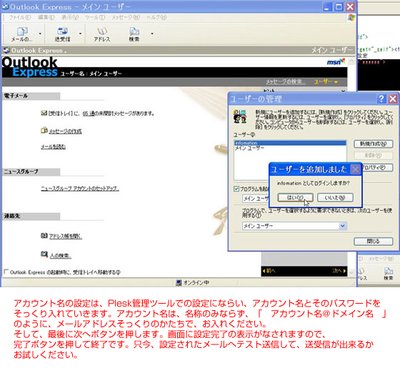Open the File (ファイル) menu

tap(20, 17)
